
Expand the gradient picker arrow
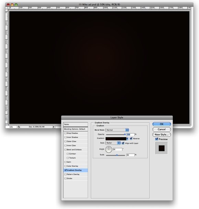[x=127, y=139]
